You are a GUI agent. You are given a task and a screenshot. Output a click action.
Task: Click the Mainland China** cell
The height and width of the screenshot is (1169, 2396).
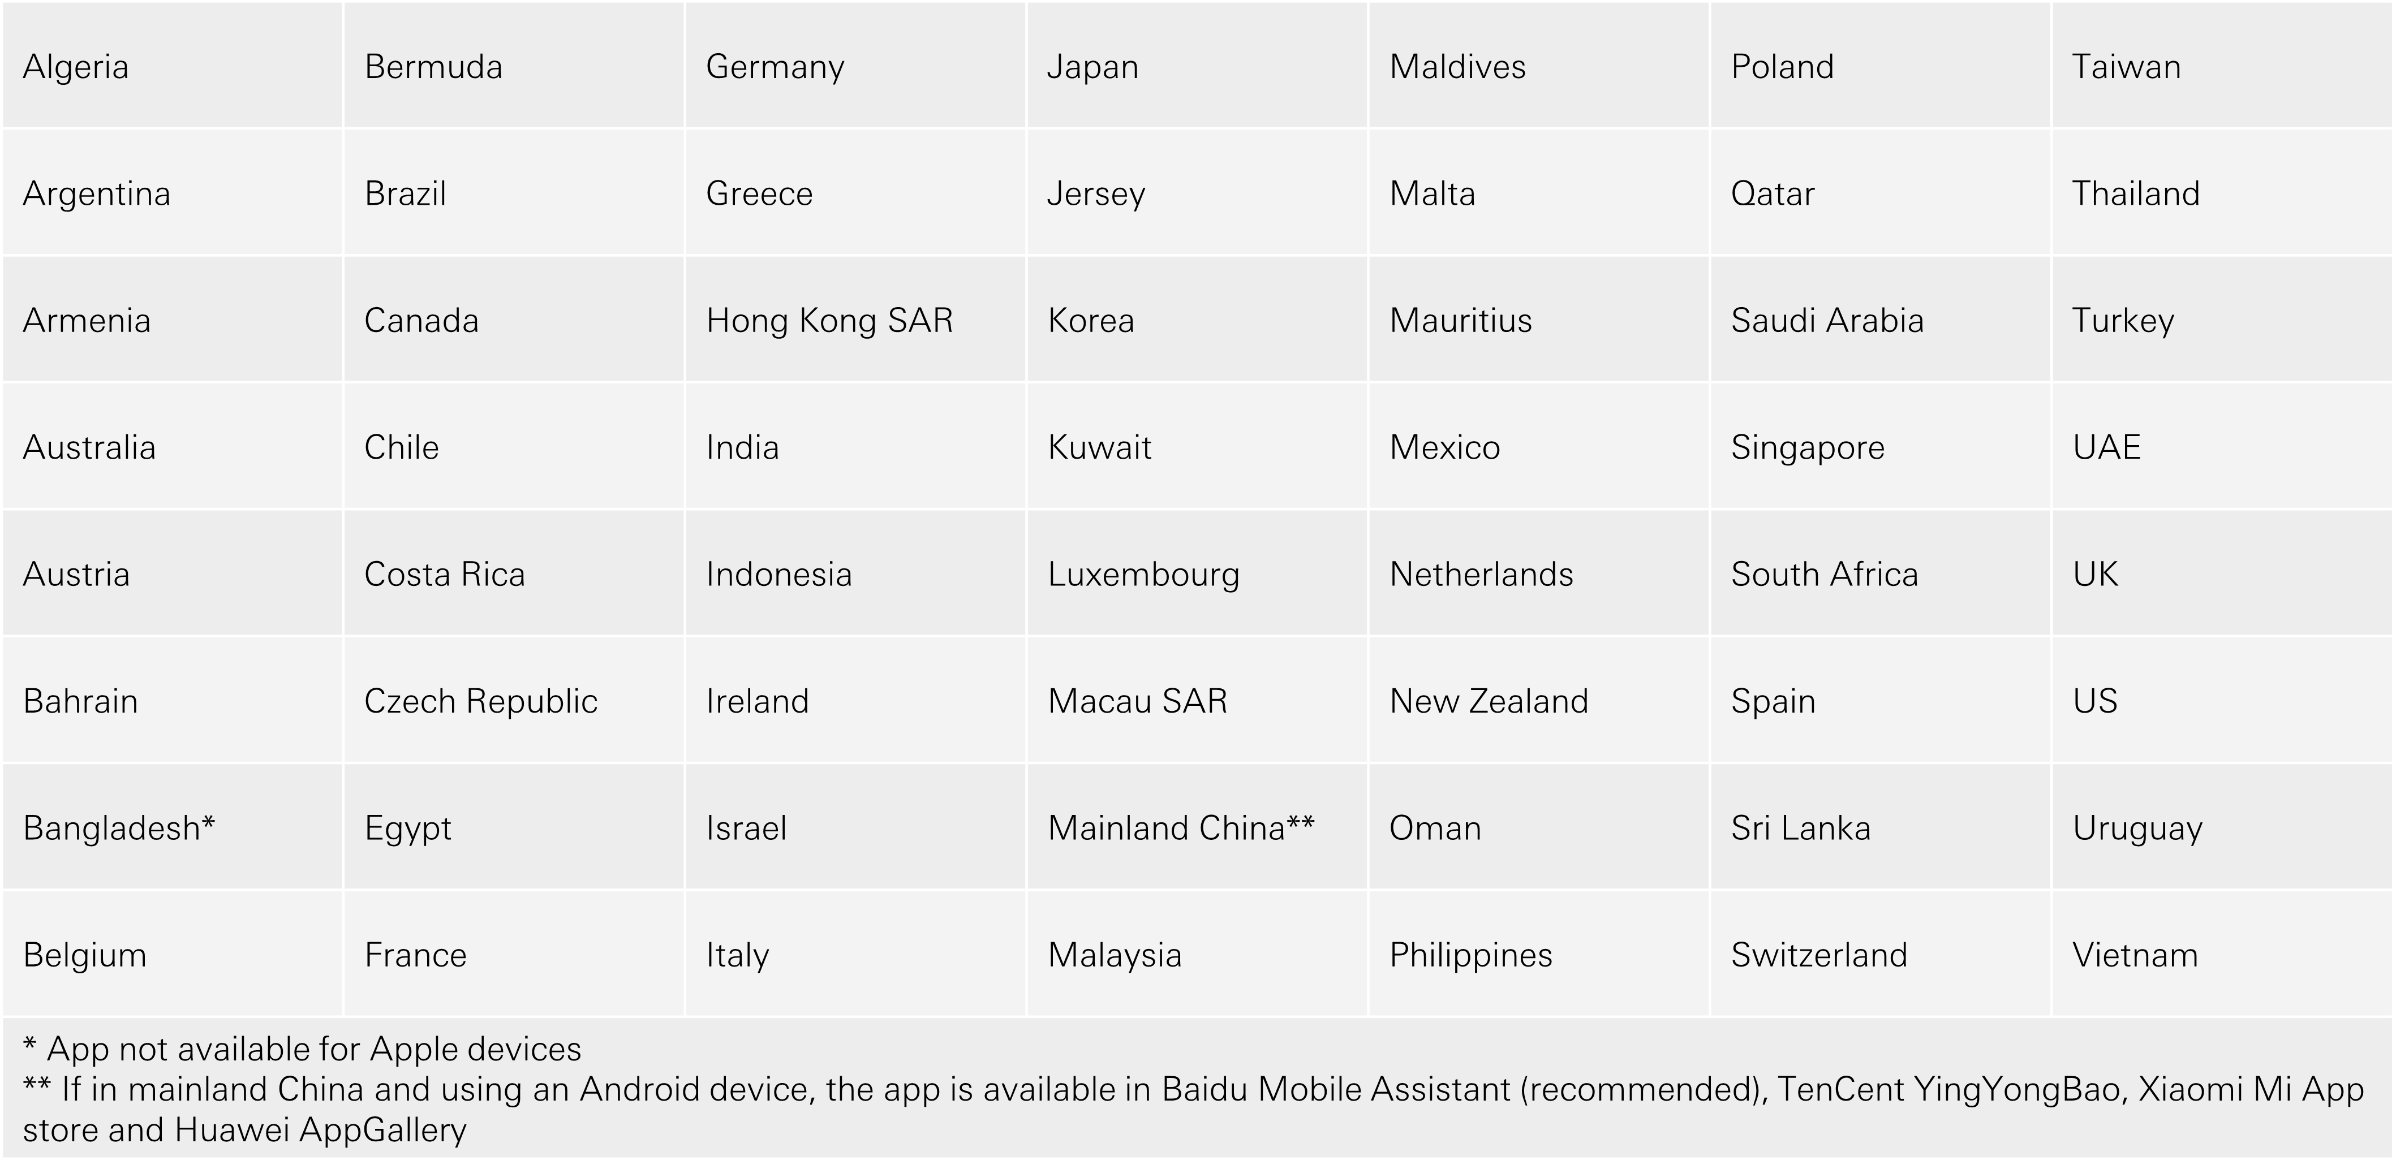tap(1197, 827)
